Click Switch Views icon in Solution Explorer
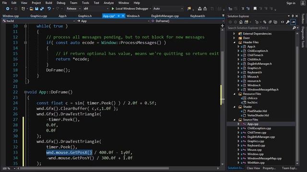 246,22
